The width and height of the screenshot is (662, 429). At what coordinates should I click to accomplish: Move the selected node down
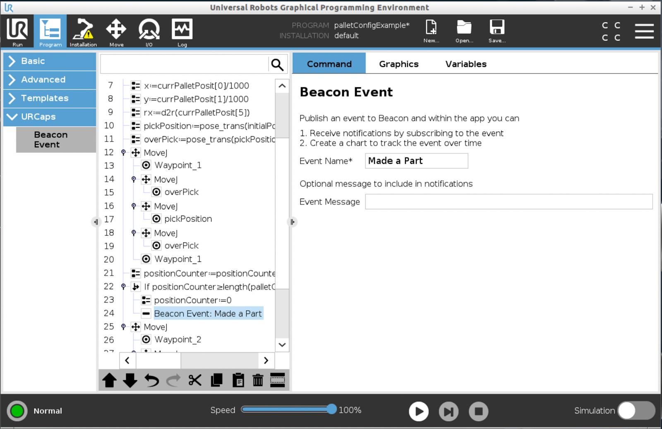pyautogui.click(x=130, y=380)
